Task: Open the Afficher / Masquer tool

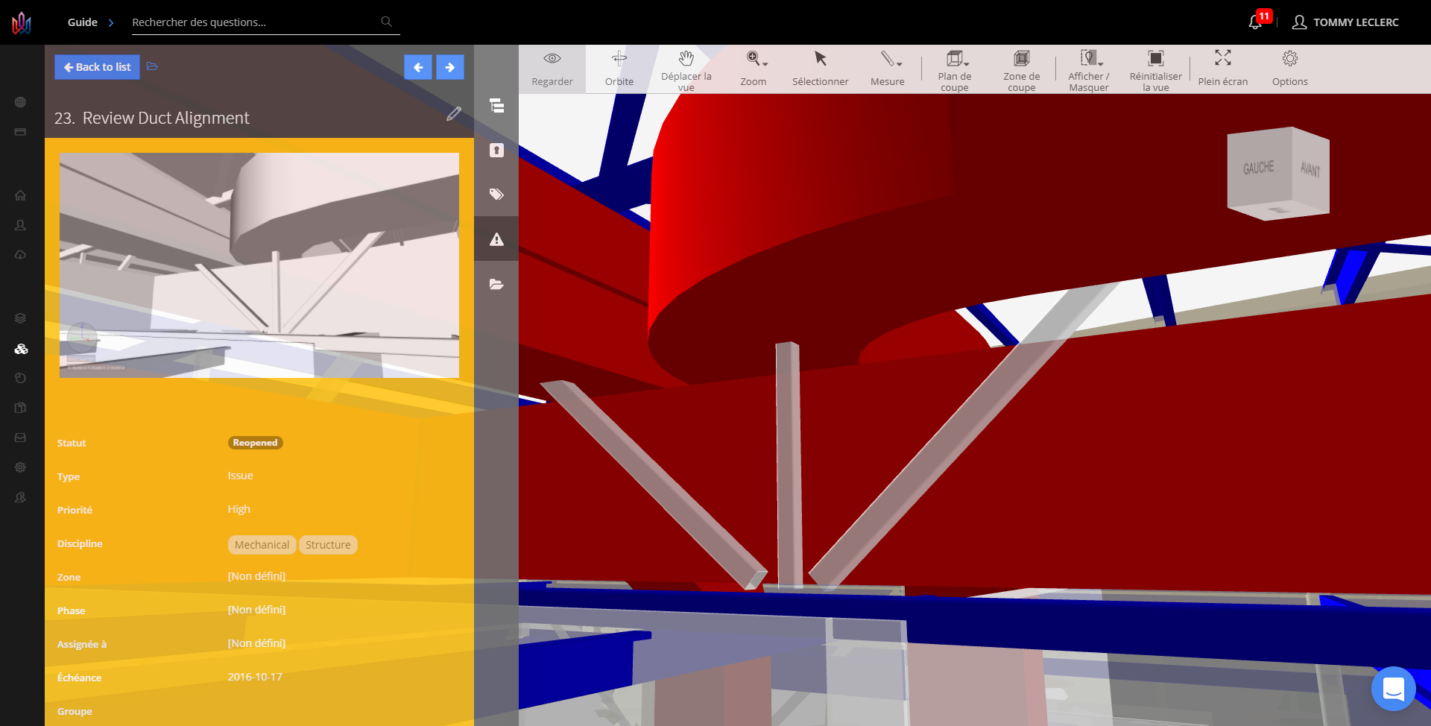Action: tap(1089, 69)
